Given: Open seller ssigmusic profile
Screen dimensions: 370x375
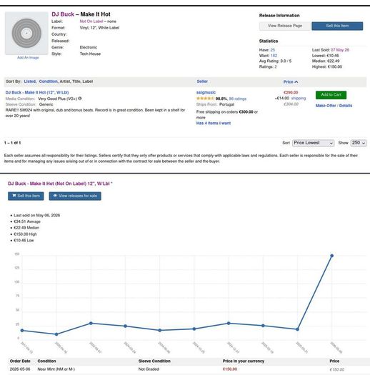Looking at the screenshot, I should click(x=206, y=93).
